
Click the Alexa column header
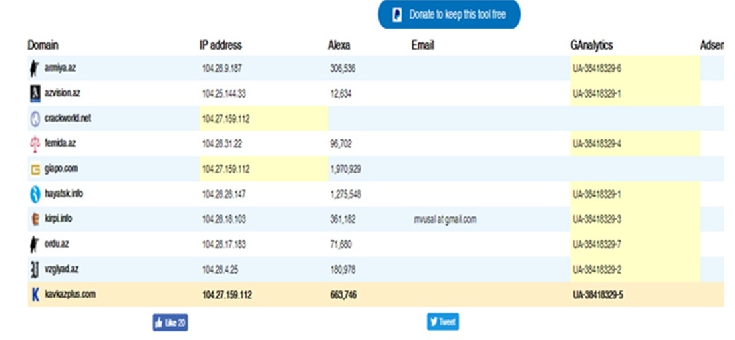tap(339, 45)
